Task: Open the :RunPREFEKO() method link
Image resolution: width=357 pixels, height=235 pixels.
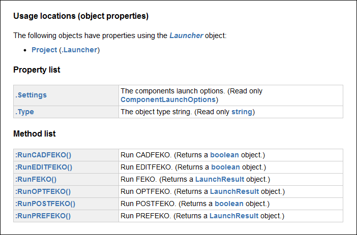Action: [x=43, y=216]
